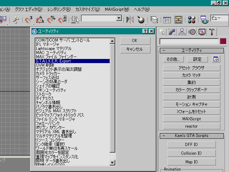Click the Mirror tool icon
Image resolution: width=229 pixels, height=172 pixels.
click(130, 20)
